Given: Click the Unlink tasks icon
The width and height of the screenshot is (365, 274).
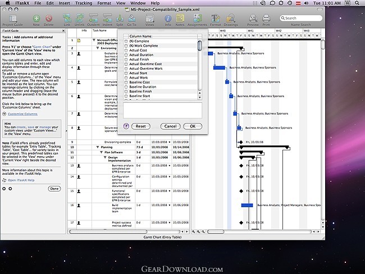Looking at the screenshot, I should pyautogui.click(x=80, y=18).
